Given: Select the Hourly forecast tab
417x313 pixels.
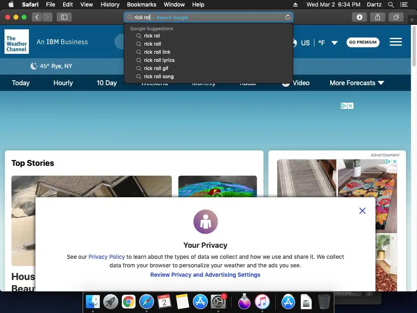Looking at the screenshot, I should point(63,83).
